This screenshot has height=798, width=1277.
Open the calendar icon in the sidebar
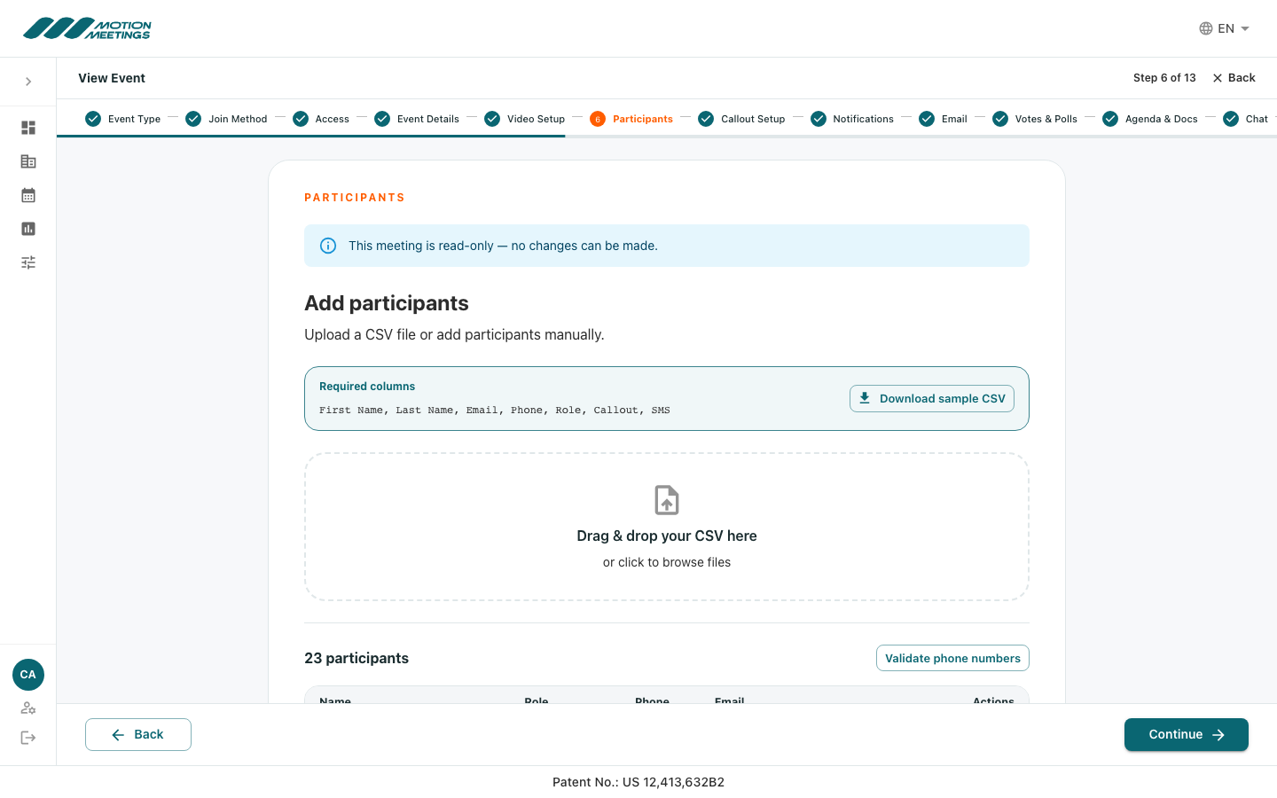(x=28, y=195)
